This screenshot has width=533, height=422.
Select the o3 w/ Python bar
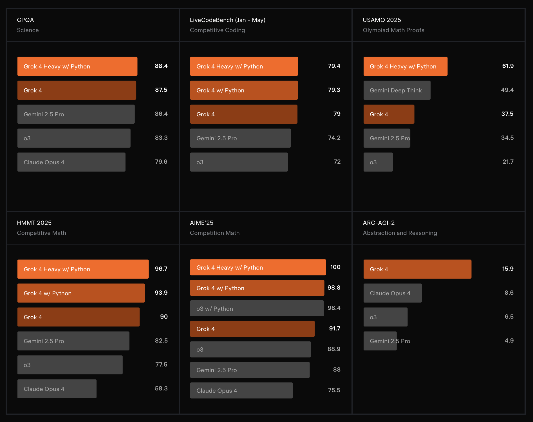(257, 308)
